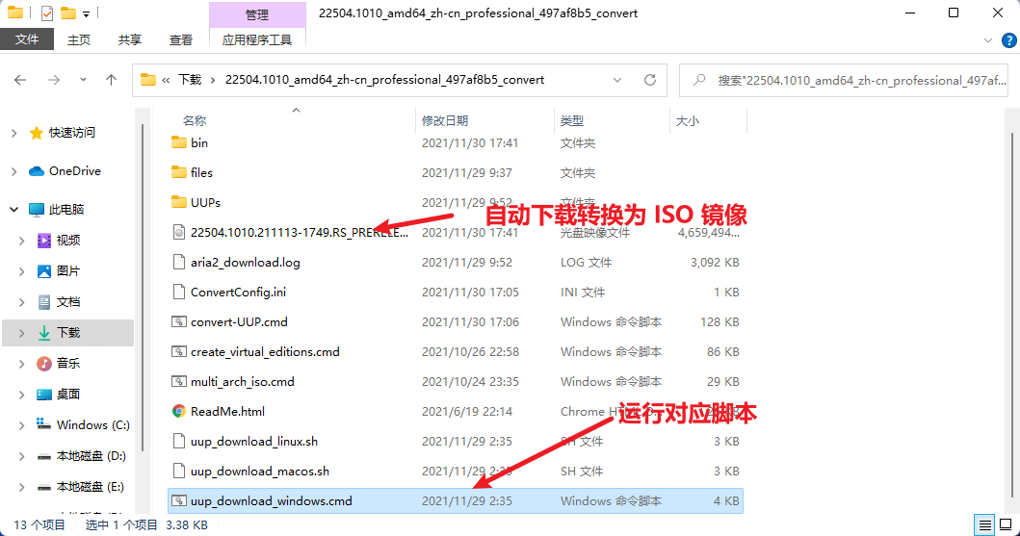Expand the OneDrive tree node
The image size is (1020, 536).
click(x=14, y=171)
